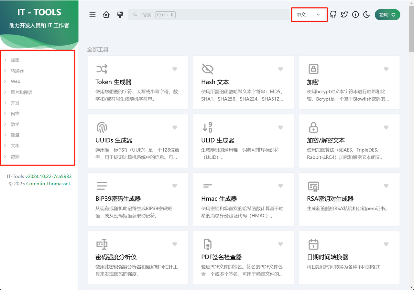414x290 pixels.
Task: Go to the home page icon
Action: pyautogui.click(x=106, y=15)
